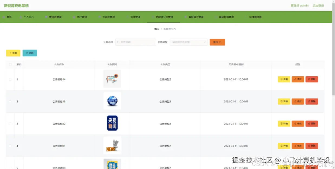Click the search magnifier icon inside 公告名称 field
Screen dimensions: 335x169
point(118,42)
